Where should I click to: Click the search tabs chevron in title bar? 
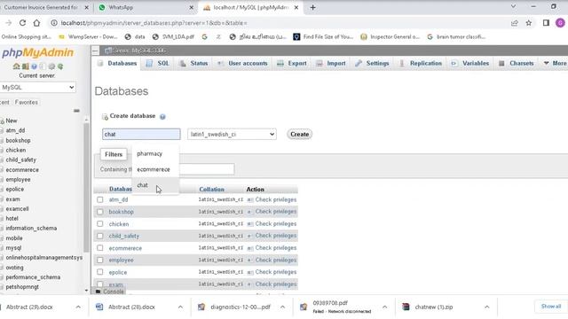click(x=513, y=6)
